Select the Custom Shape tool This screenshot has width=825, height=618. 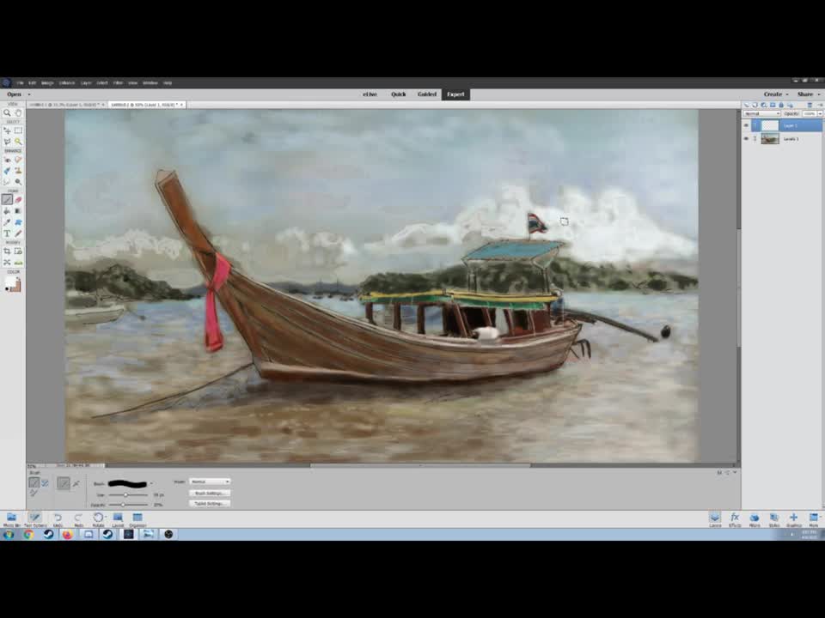click(x=18, y=223)
